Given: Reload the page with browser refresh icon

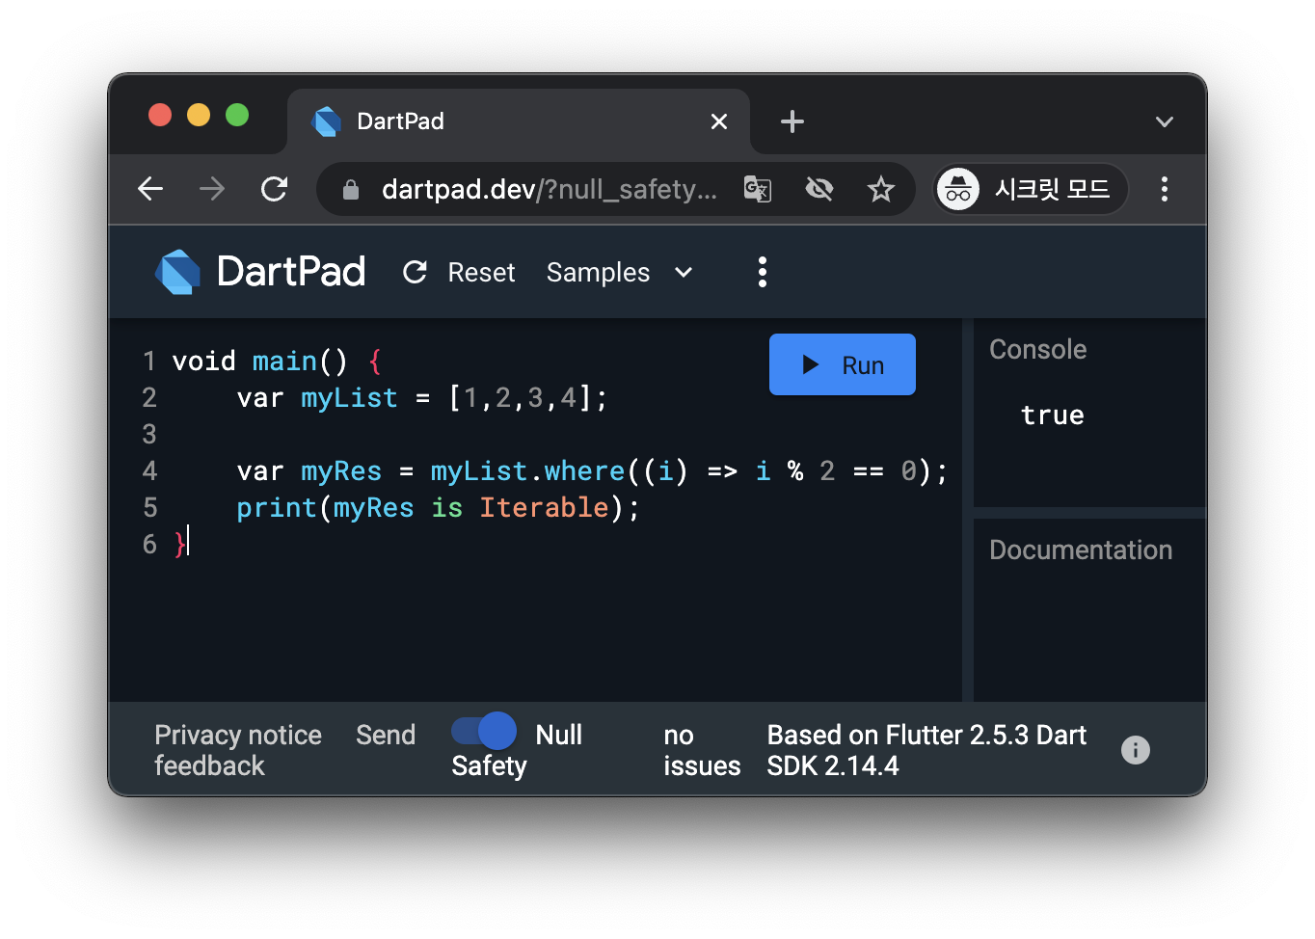Looking at the screenshot, I should 275,189.
